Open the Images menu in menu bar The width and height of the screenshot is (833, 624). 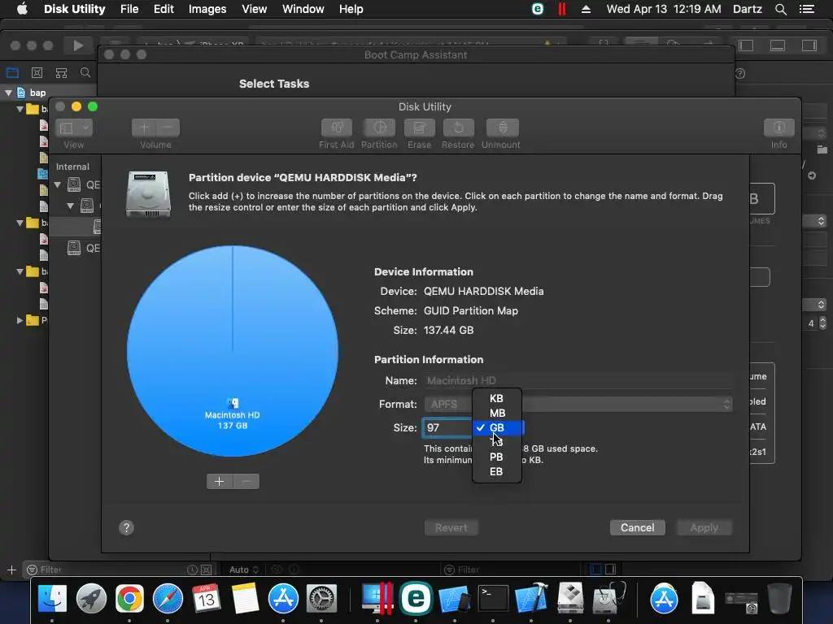tap(207, 9)
